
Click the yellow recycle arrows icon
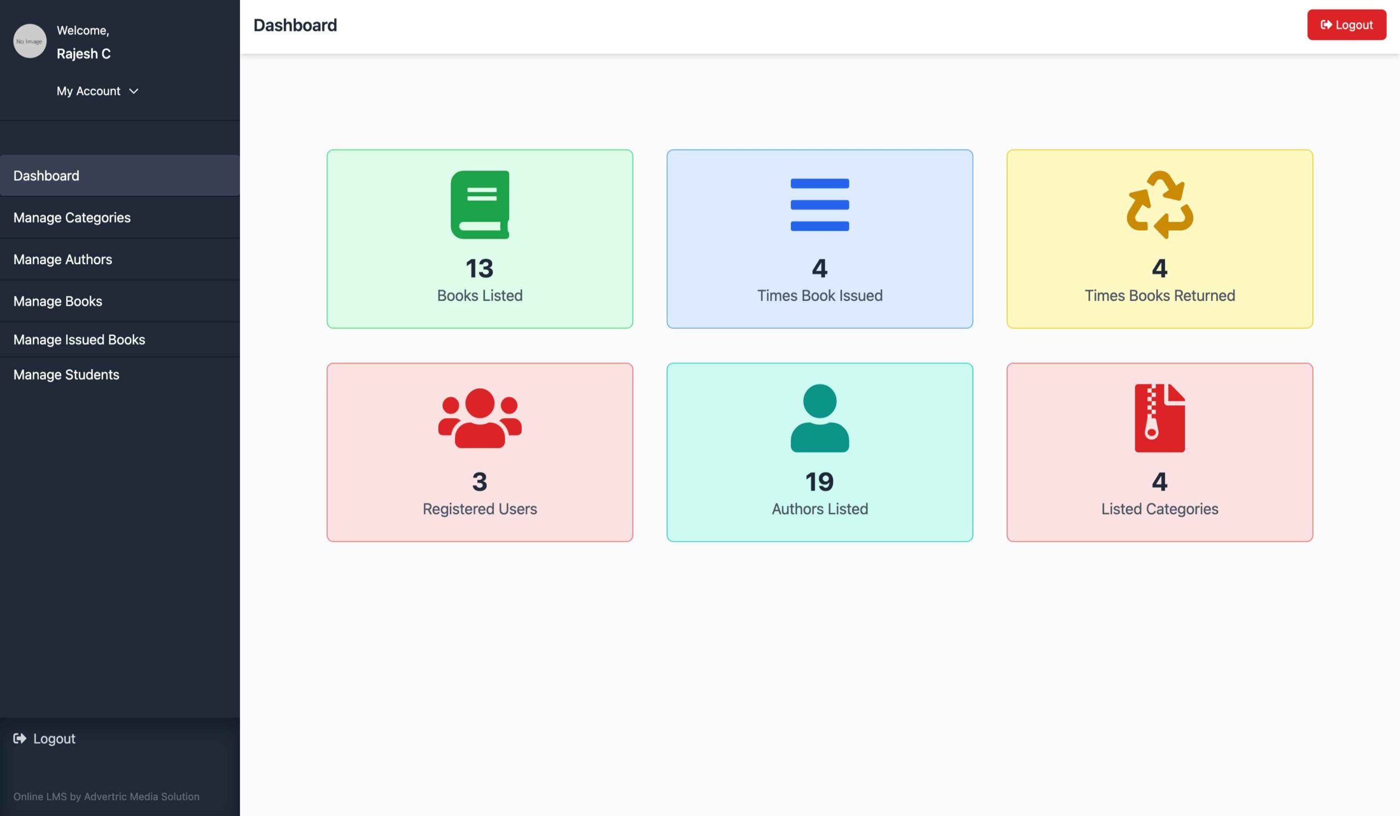(1159, 205)
